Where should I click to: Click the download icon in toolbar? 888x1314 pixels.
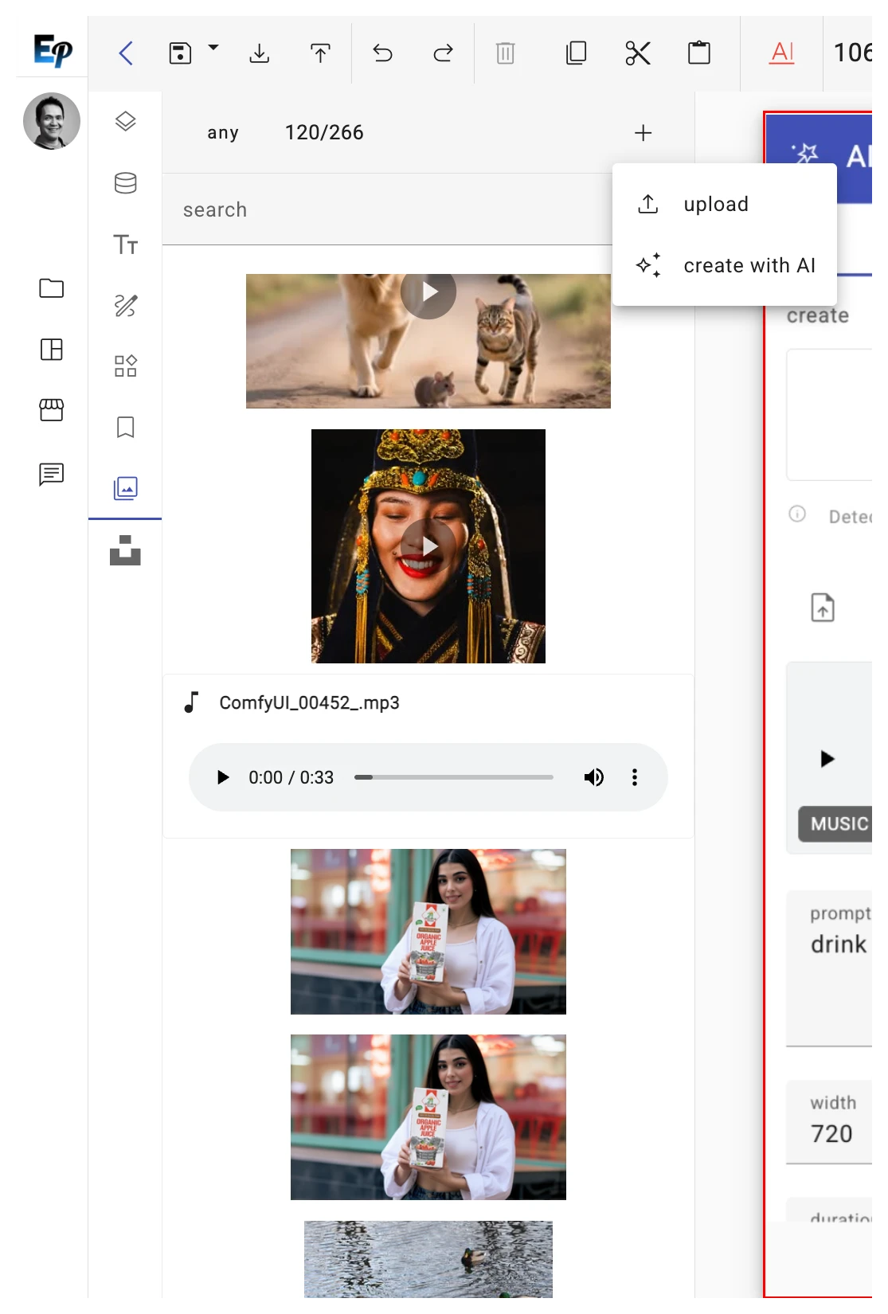pyautogui.click(x=260, y=53)
